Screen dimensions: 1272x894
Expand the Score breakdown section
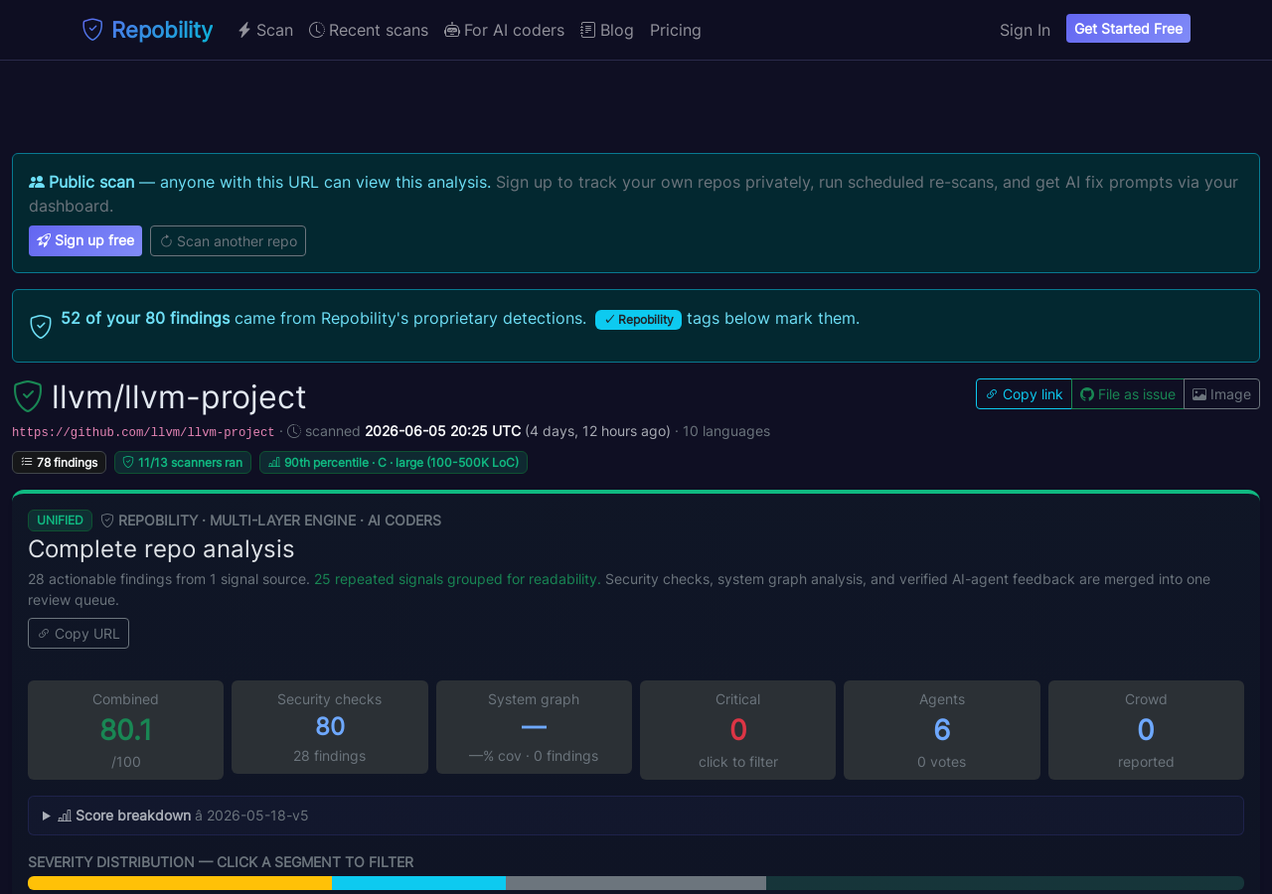[636, 816]
